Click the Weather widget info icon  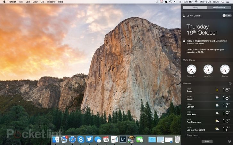[x=230, y=83]
